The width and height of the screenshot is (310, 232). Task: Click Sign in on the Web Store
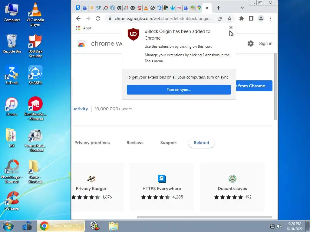pos(265,43)
